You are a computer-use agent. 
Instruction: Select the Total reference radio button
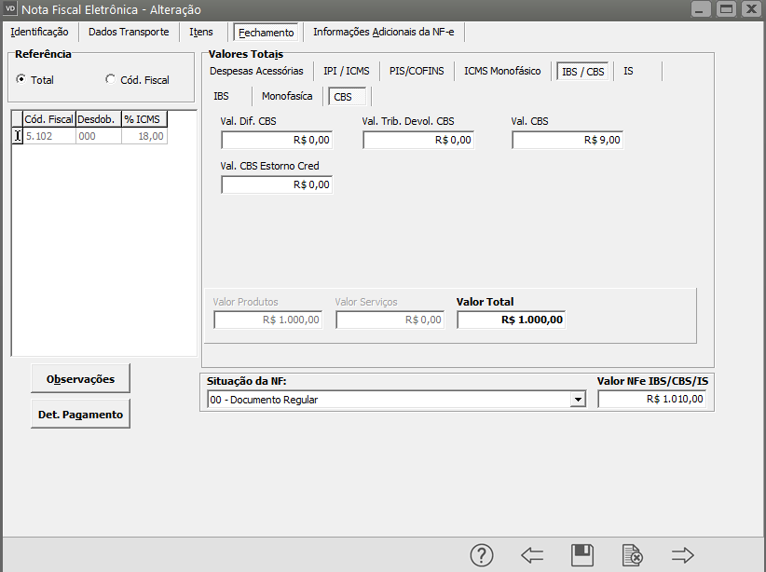(21, 80)
